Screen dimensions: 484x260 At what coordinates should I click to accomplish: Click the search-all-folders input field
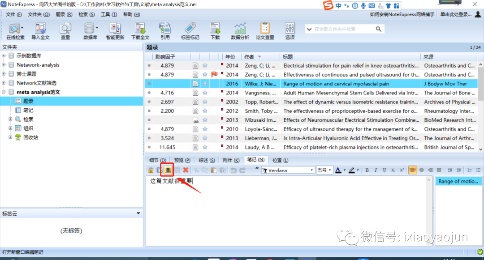tap(343, 29)
